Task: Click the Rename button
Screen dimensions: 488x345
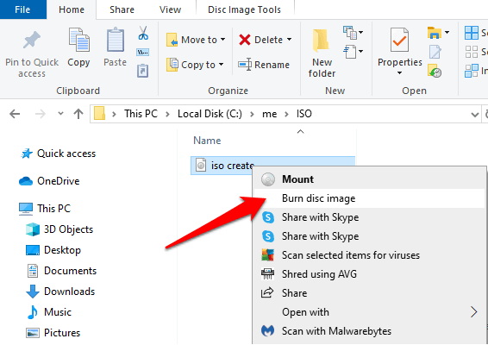Action: point(264,65)
